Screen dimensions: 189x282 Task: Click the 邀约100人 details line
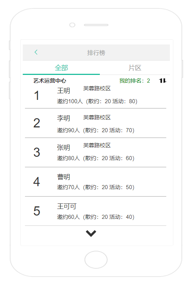coord(97,101)
